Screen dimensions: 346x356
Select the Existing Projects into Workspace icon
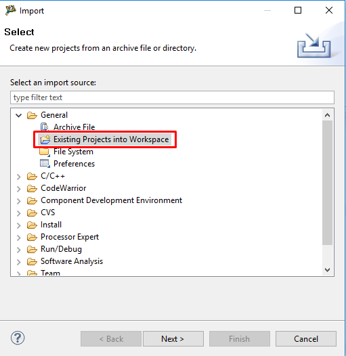pos(45,139)
